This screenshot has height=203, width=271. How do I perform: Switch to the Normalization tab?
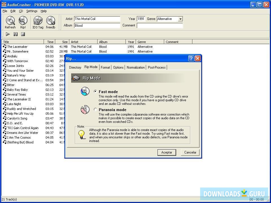136,67
